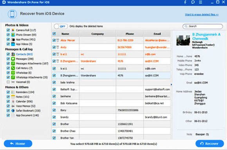This screenshot has height=150, width=227.
Task: Select Safari Bookmark (330) category
Action: pos(28,111)
